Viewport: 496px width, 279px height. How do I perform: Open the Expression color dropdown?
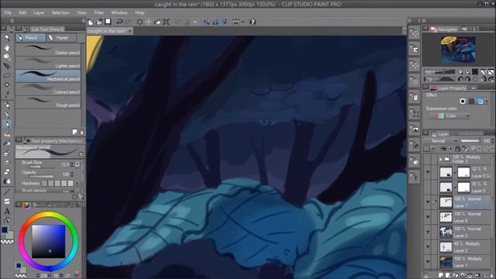pos(450,115)
